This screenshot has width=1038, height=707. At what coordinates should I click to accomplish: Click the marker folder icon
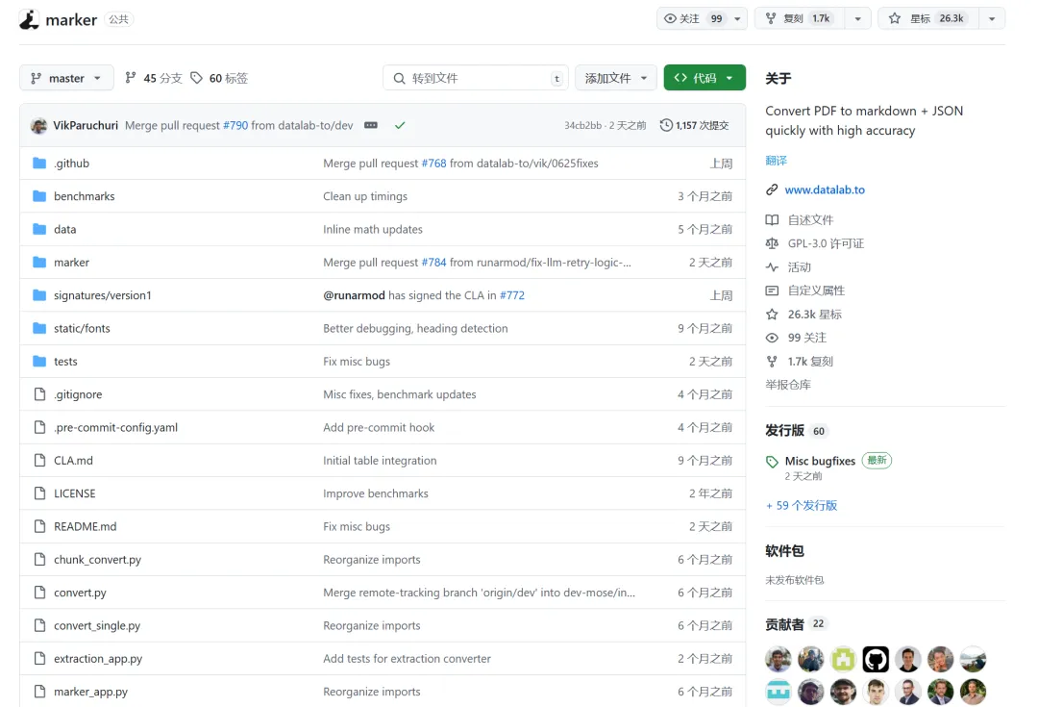click(39, 263)
